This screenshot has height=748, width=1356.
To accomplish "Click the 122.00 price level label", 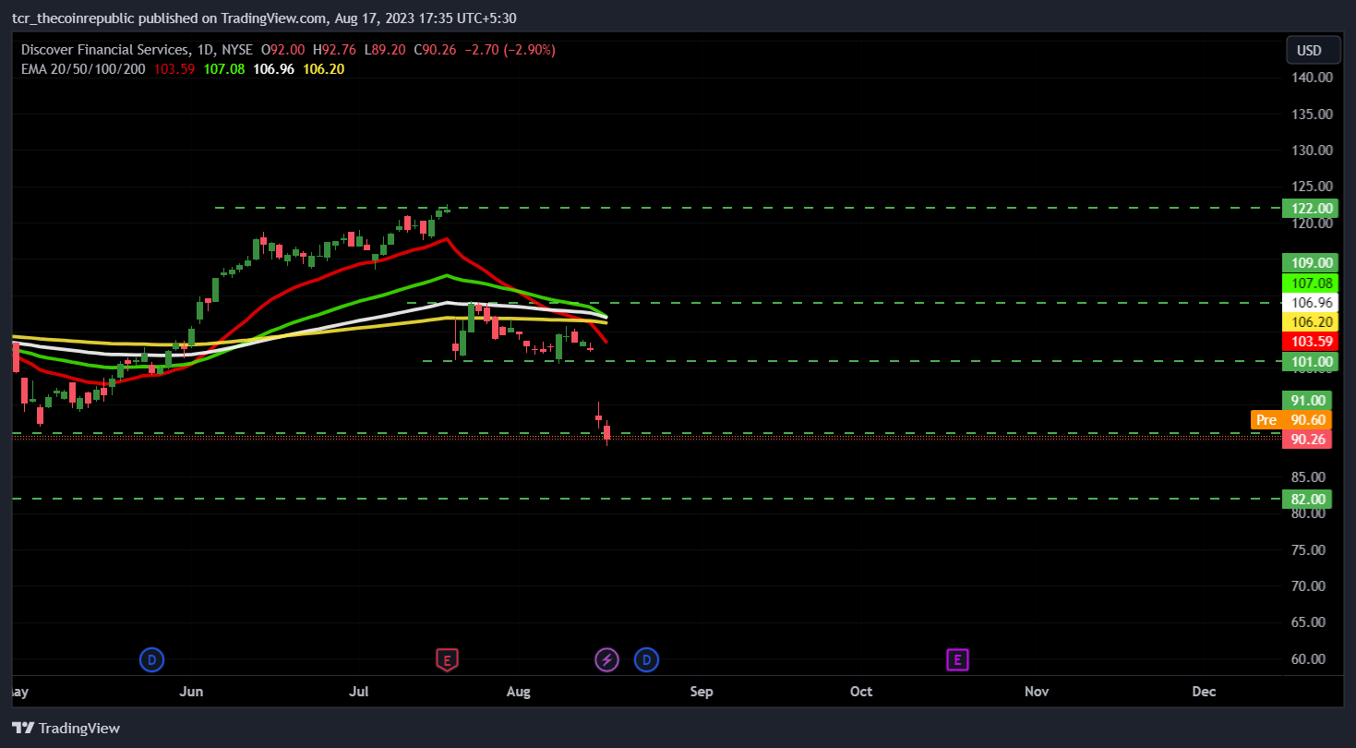I will click(x=1311, y=209).
